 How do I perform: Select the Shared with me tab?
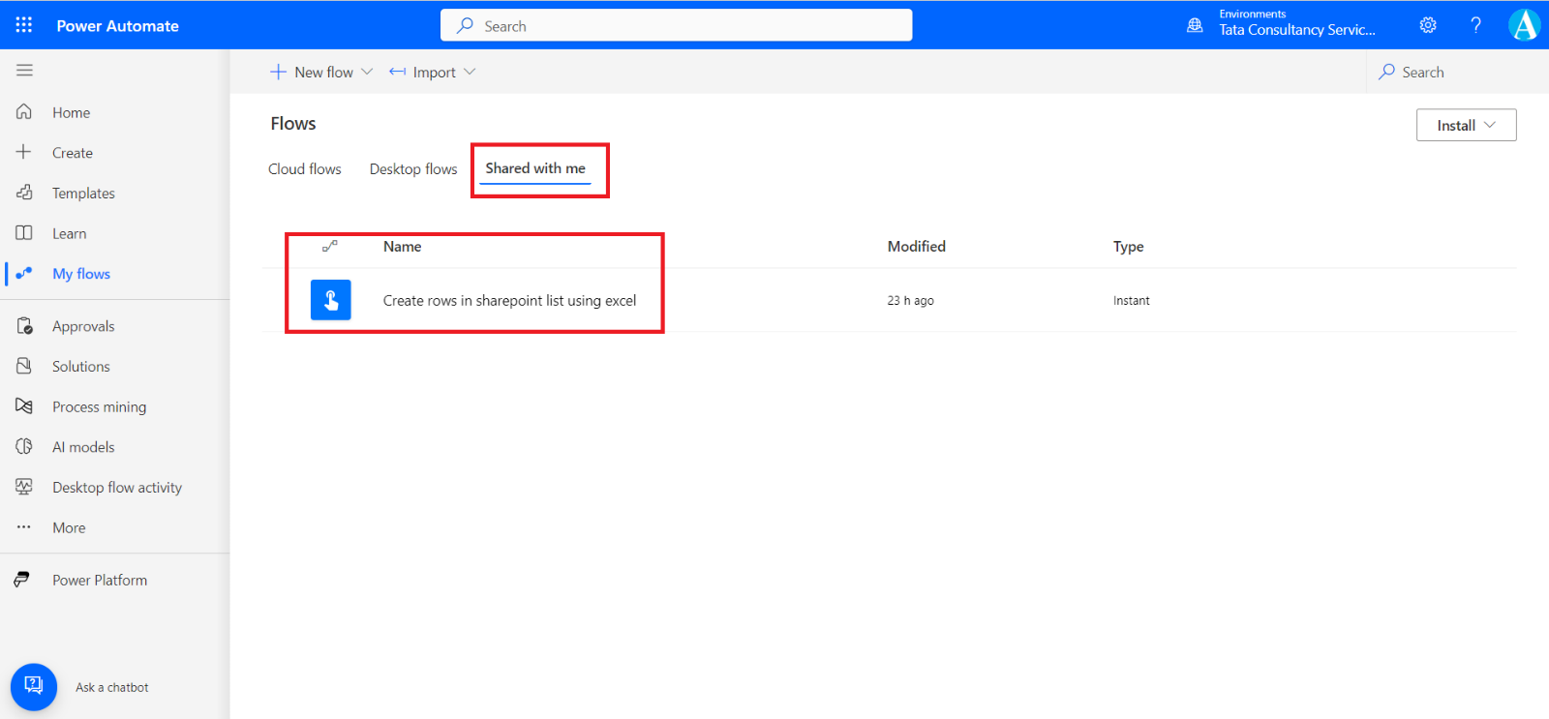pos(535,168)
